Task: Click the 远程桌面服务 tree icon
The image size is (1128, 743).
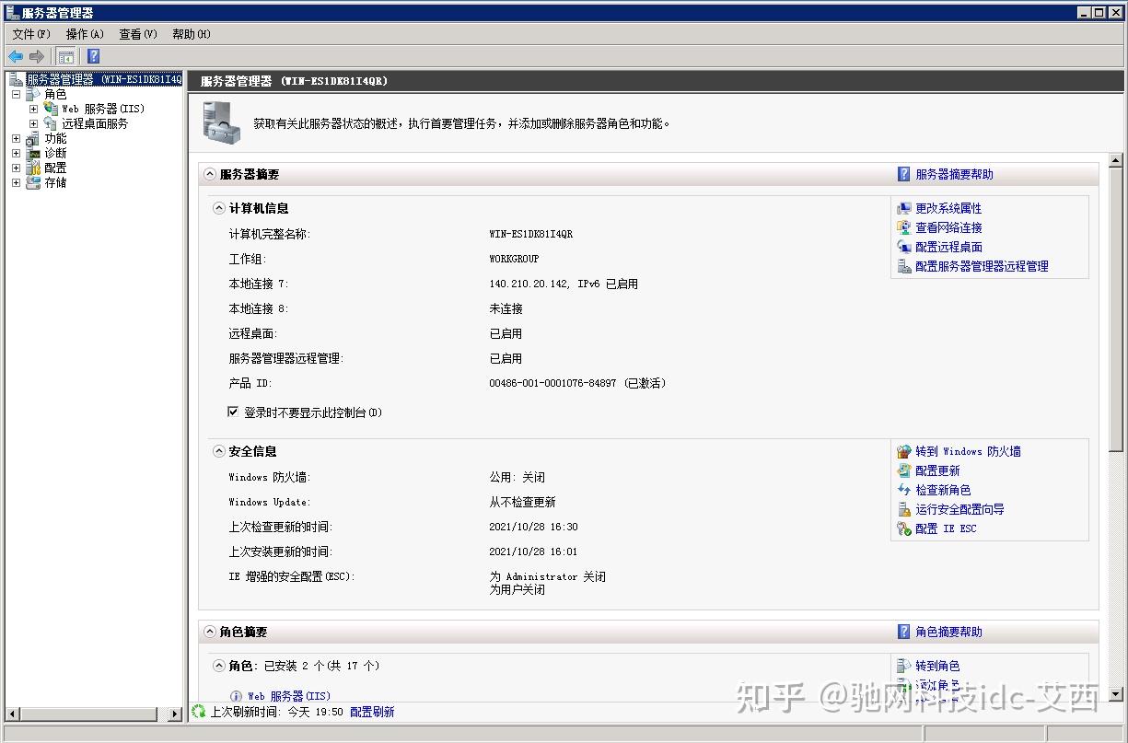Action: 51,123
